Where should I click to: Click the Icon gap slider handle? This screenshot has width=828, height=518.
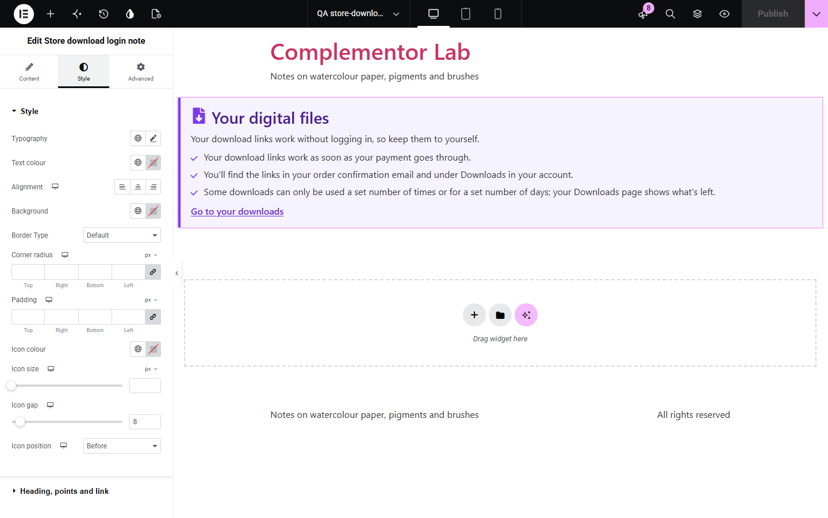20,422
